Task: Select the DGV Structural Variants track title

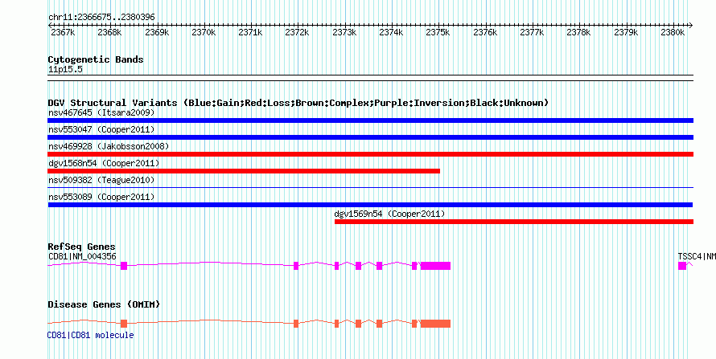Action: click(298, 103)
